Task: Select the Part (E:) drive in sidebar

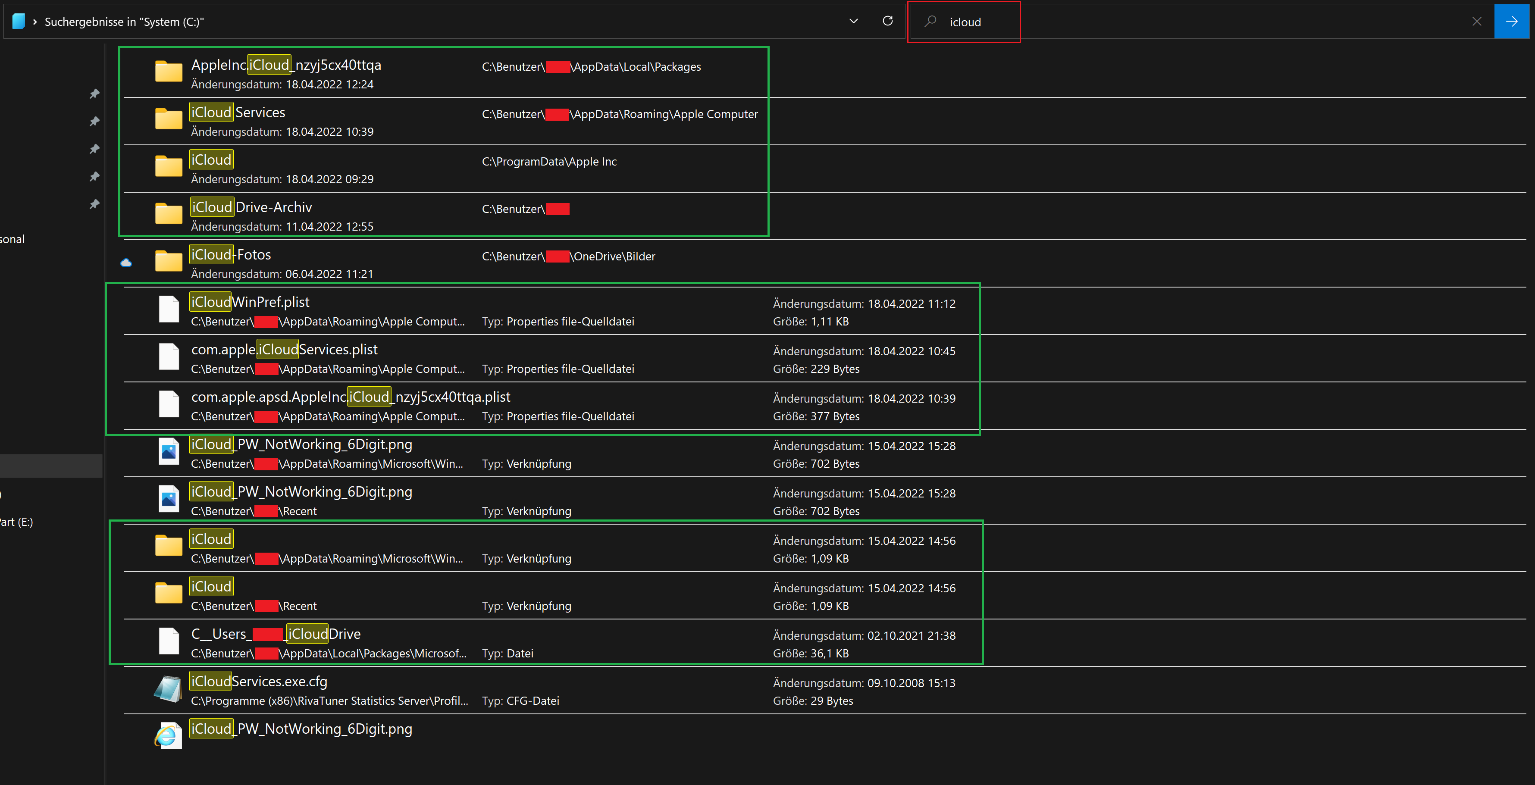Action: [x=17, y=522]
